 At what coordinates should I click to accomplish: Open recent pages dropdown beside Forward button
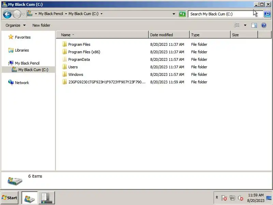coord(23,14)
